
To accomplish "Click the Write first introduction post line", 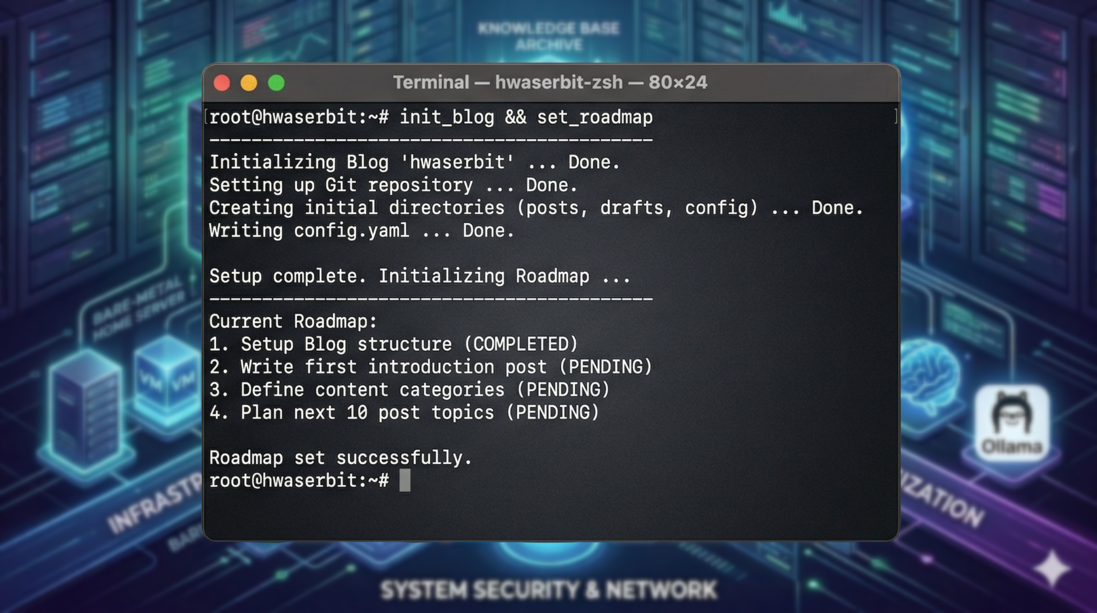I will (430, 367).
